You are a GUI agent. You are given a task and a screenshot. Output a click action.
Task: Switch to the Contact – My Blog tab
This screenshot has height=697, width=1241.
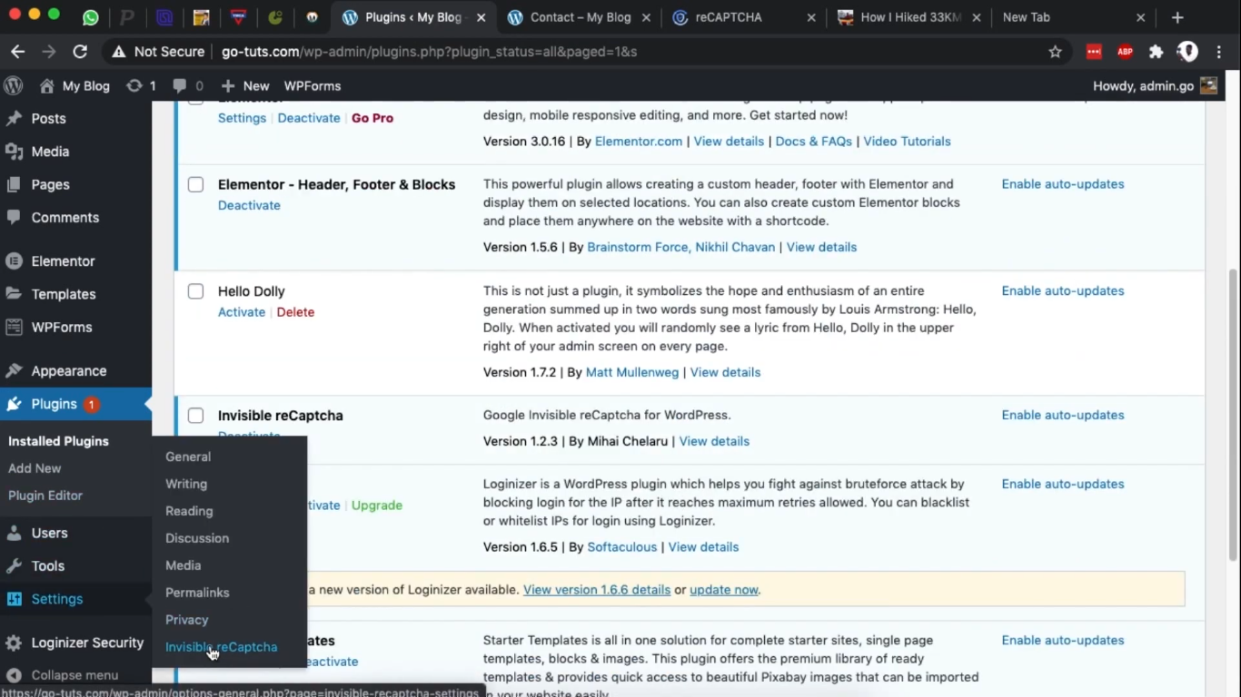click(579, 17)
